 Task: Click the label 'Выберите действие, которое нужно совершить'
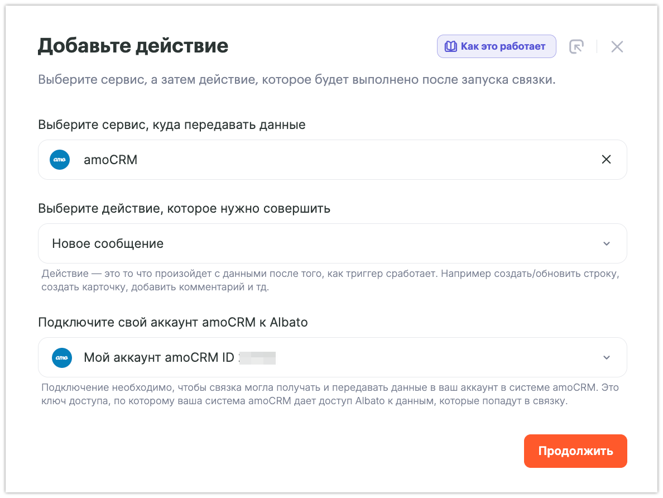tap(184, 208)
